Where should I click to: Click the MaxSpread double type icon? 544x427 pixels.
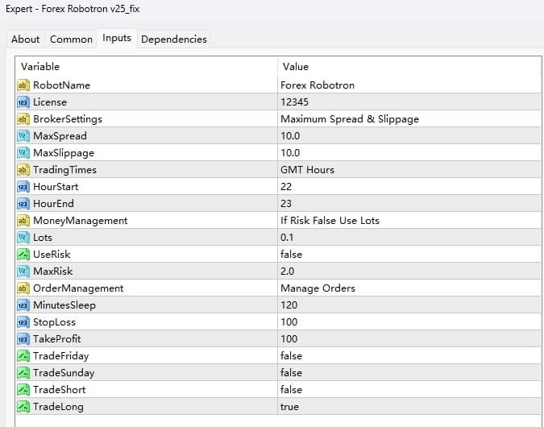(23, 135)
